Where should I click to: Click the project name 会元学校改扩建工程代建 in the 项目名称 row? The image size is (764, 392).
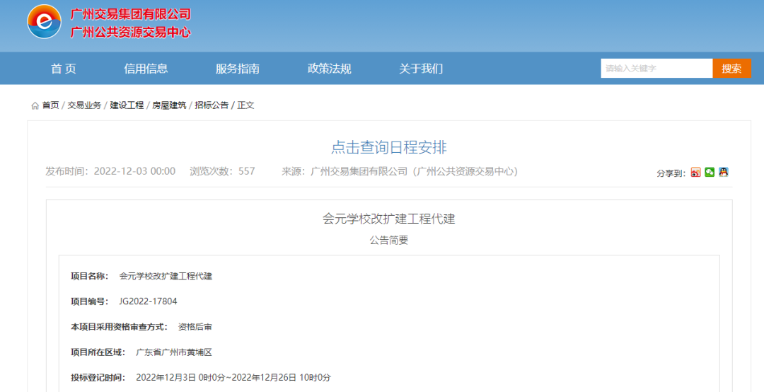(166, 277)
